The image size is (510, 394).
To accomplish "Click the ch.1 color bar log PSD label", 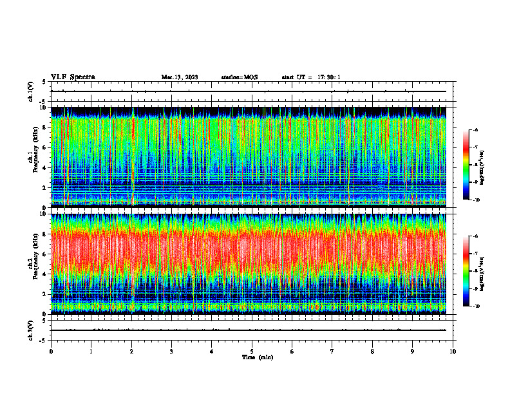I will [482, 168].
